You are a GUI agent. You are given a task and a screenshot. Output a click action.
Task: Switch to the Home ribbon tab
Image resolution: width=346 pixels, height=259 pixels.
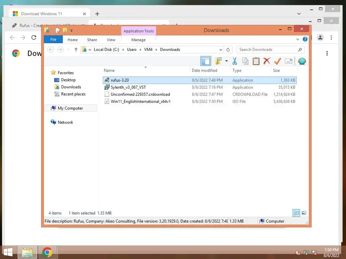[x=73, y=40]
